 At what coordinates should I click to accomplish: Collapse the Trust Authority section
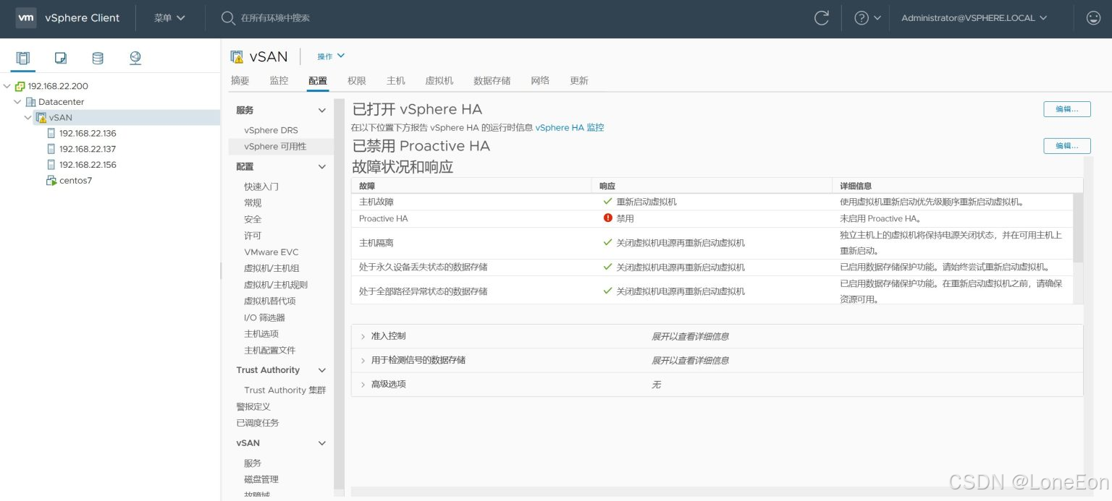(x=322, y=370)
